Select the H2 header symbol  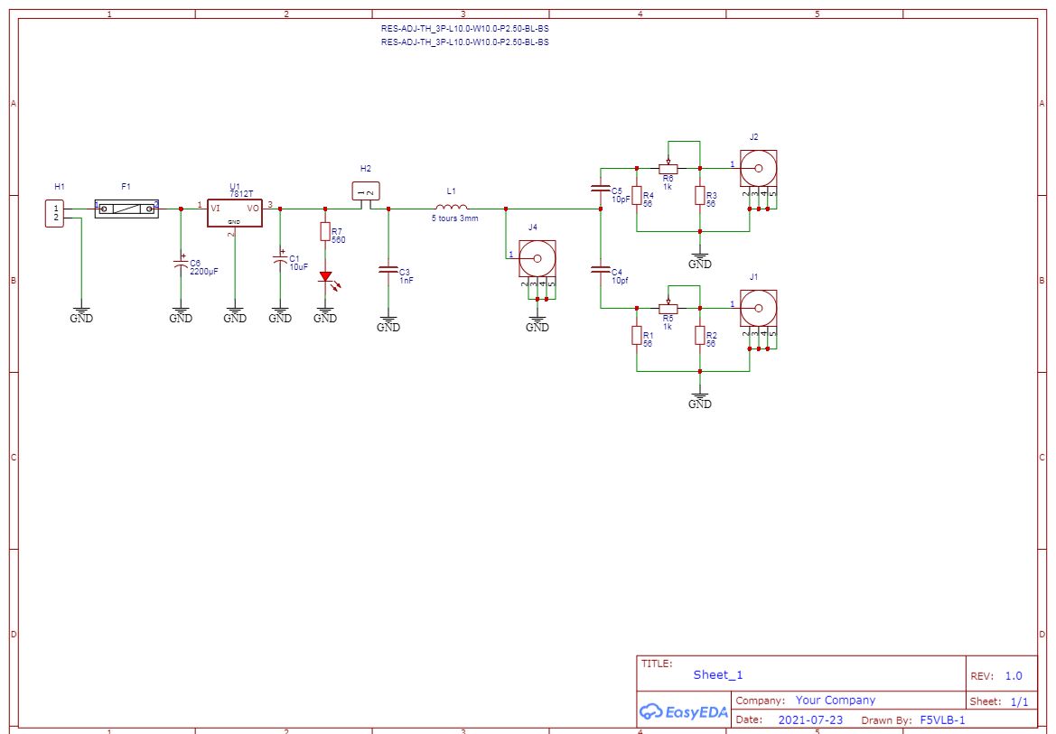coord(365,190)
